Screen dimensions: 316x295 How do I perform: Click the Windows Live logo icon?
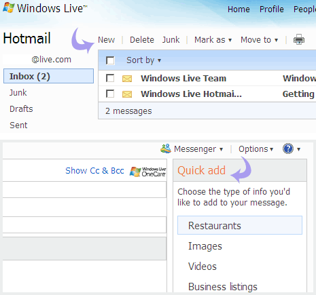click(9, 7)
